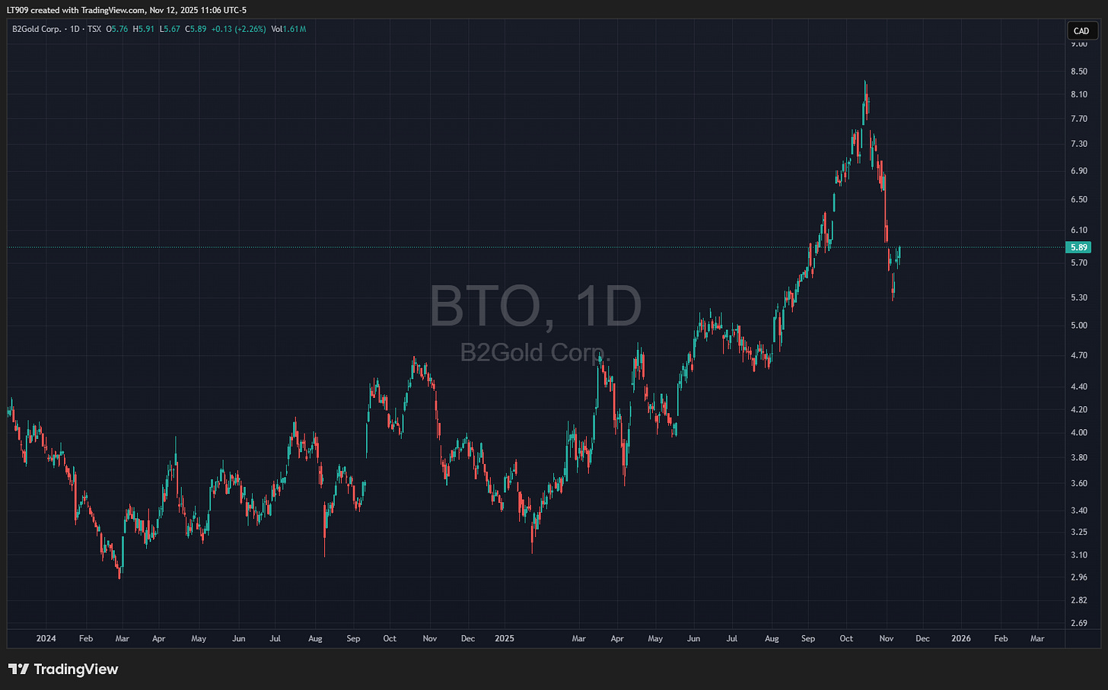The image size is (1108, 690).
Task: Click the 5.30 price axis label
Action: click(1078, 297)
